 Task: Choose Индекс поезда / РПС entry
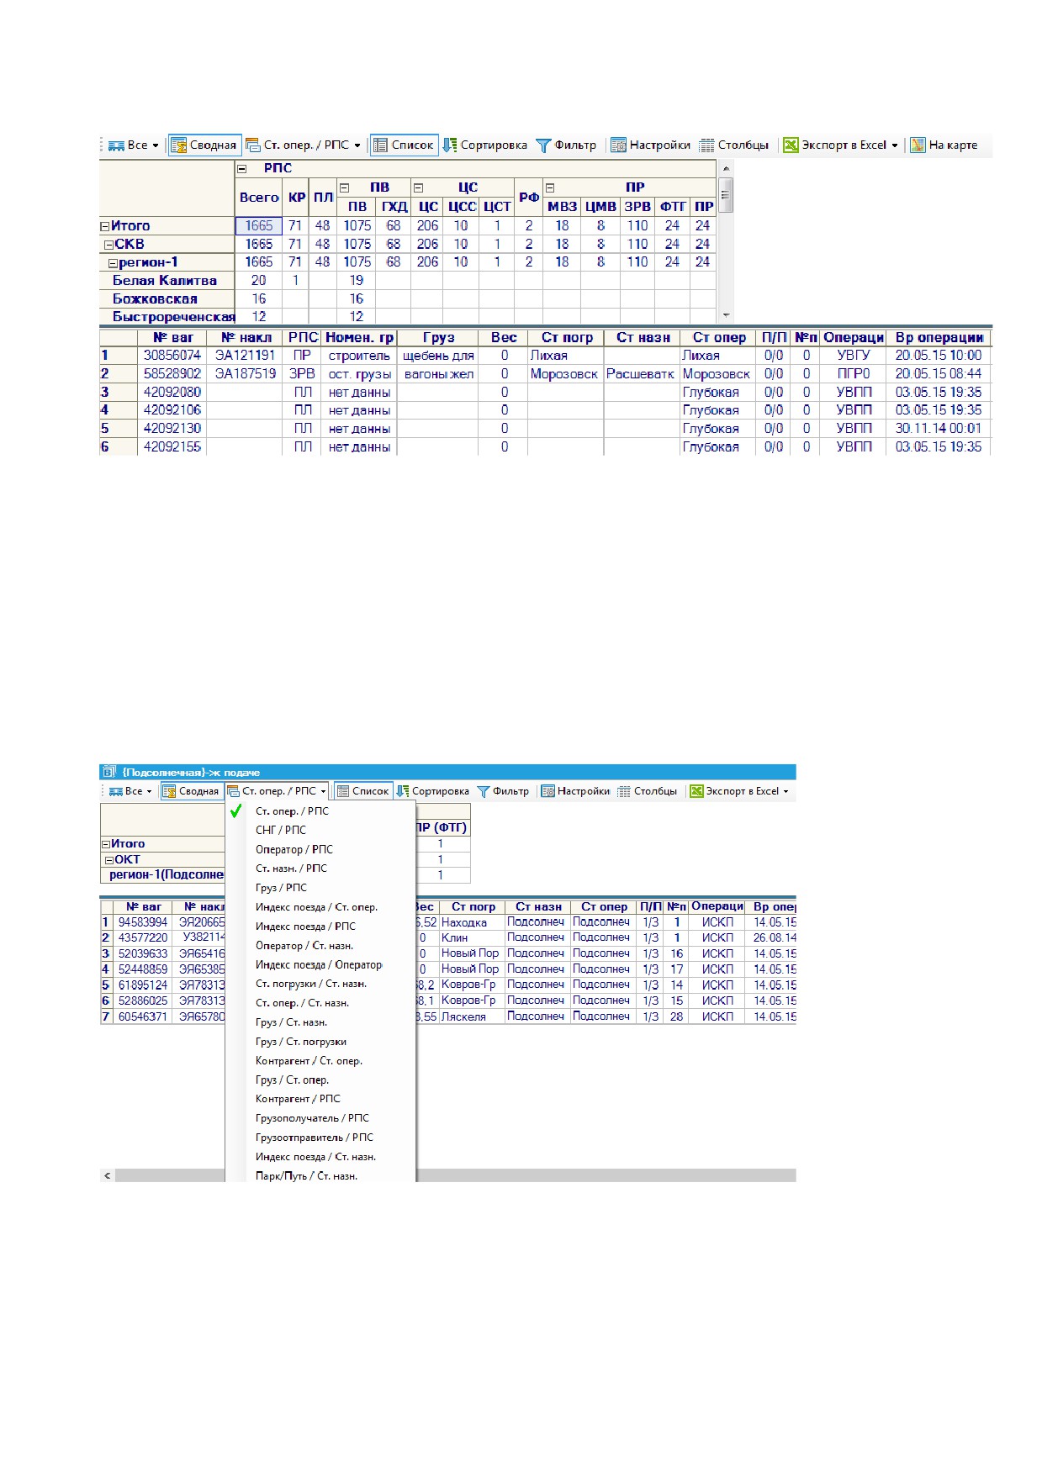pos(320,927)
